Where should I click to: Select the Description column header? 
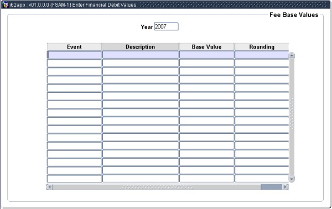[141, 47]
